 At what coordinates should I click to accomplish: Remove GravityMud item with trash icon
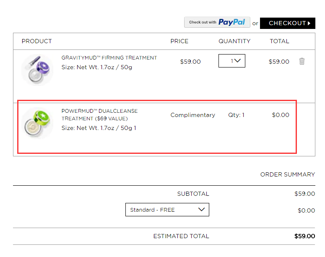tap(302, 61)
